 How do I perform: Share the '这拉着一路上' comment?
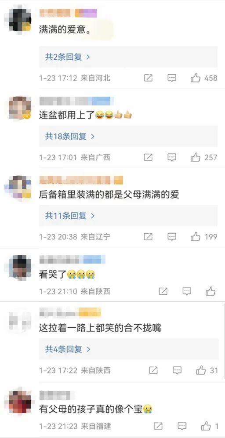point(153,370)
